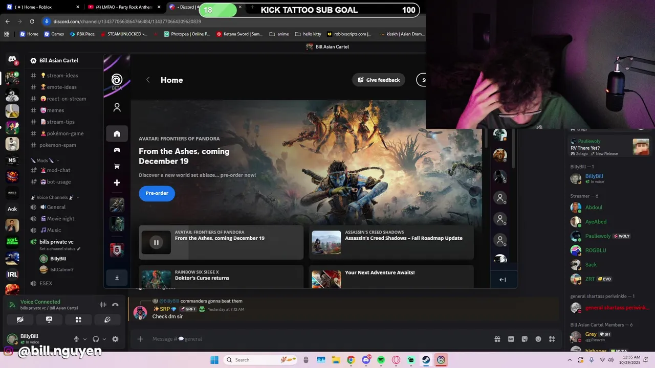
Task: Start an activity in Discord voice panel
Action: pyautogui.click(x=78, y=319)
